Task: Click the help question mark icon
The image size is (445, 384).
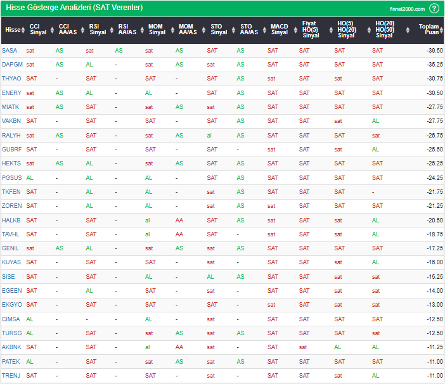Action: (x=434, y=8)
